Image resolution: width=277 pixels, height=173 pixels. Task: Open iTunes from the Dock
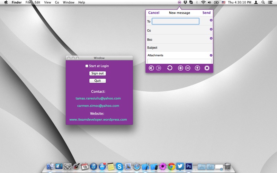[93, 166]
